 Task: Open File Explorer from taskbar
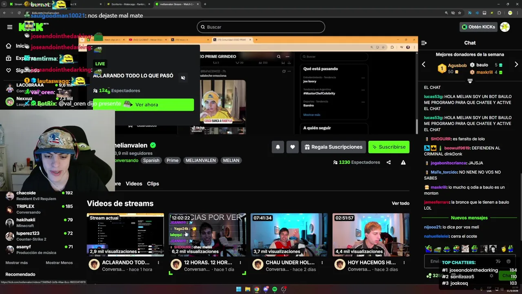click(x=248, y=289)
